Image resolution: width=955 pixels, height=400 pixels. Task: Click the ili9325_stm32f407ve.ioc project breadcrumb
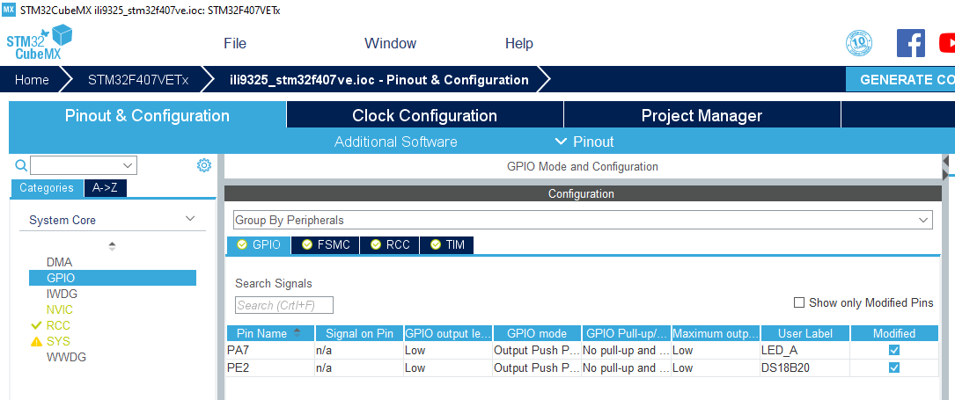378,80
